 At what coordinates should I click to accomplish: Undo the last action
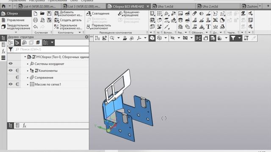pyautogui.click(x=36, y=27)
